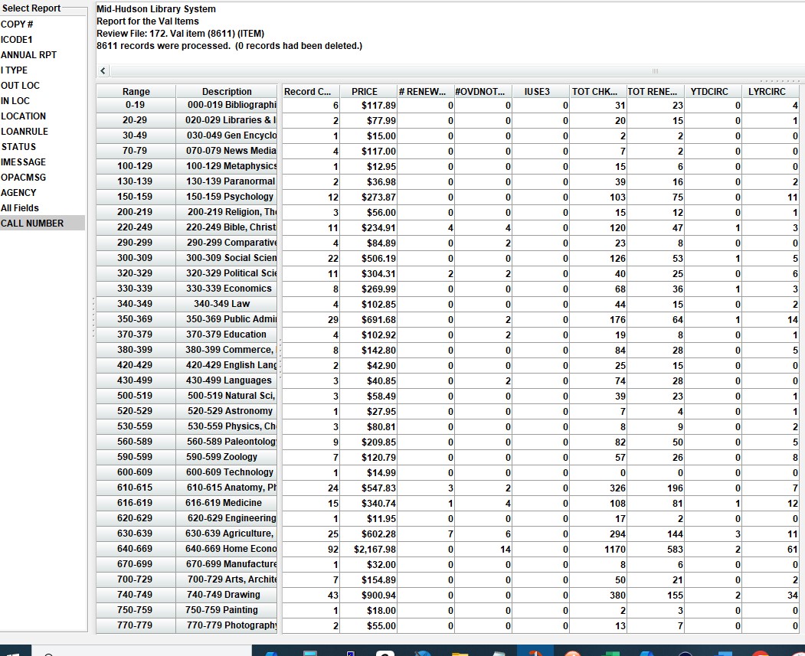This screenshot has height=656, width=805.
Task: Select the 1170 total checkouts cell
Action: coord(598,550)
